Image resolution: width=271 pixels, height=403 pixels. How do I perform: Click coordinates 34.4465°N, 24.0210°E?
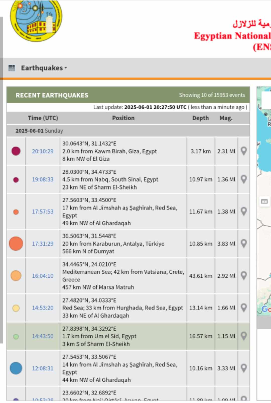coord(89,264)
